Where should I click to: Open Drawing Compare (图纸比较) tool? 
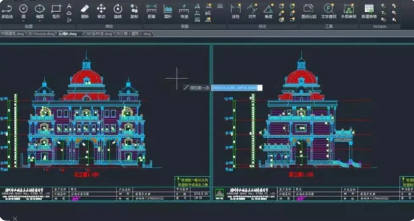tap(308, 10)
